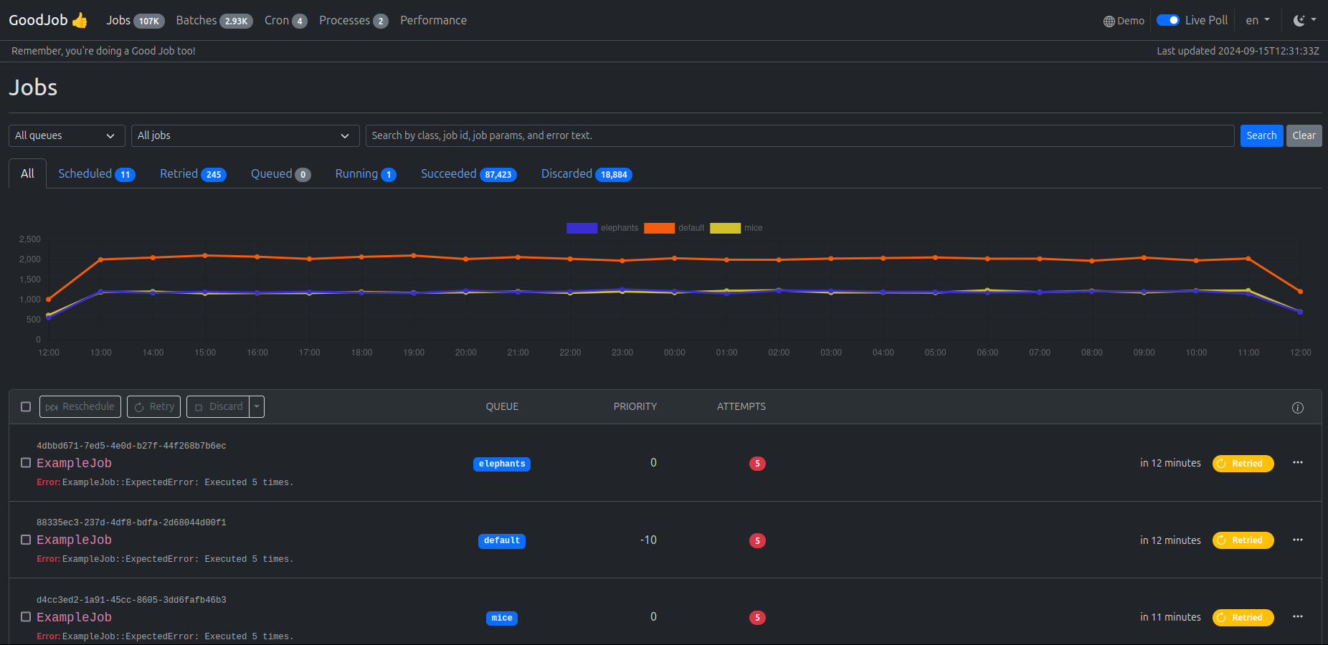
Task: Open the three-dot menu for the mice job
Action: [x=1297, y=617]
